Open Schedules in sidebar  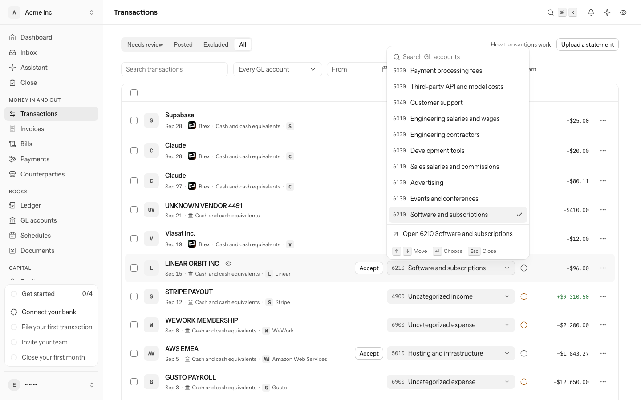[51, 236]
